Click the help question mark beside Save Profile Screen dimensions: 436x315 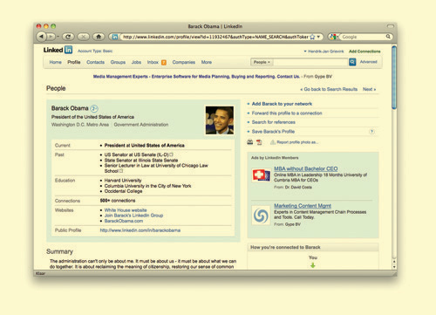(371, 132)
